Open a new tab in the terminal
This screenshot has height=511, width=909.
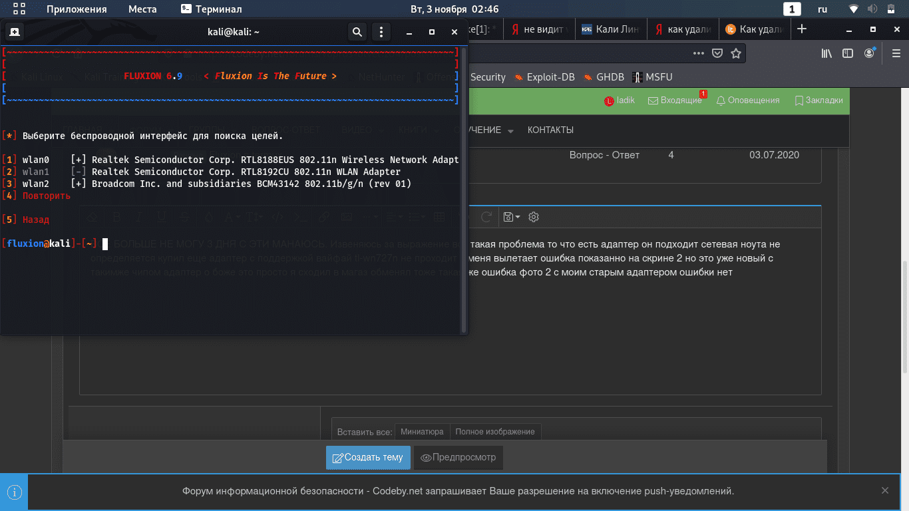[x=15, y=31]
